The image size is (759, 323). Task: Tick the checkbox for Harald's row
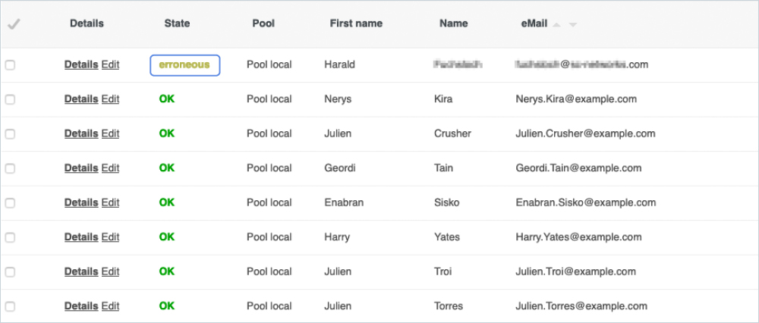pyautogui.click(x=10, y=65)
